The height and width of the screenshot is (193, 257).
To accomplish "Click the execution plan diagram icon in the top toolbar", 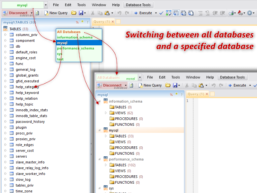I will coord(168,13).
